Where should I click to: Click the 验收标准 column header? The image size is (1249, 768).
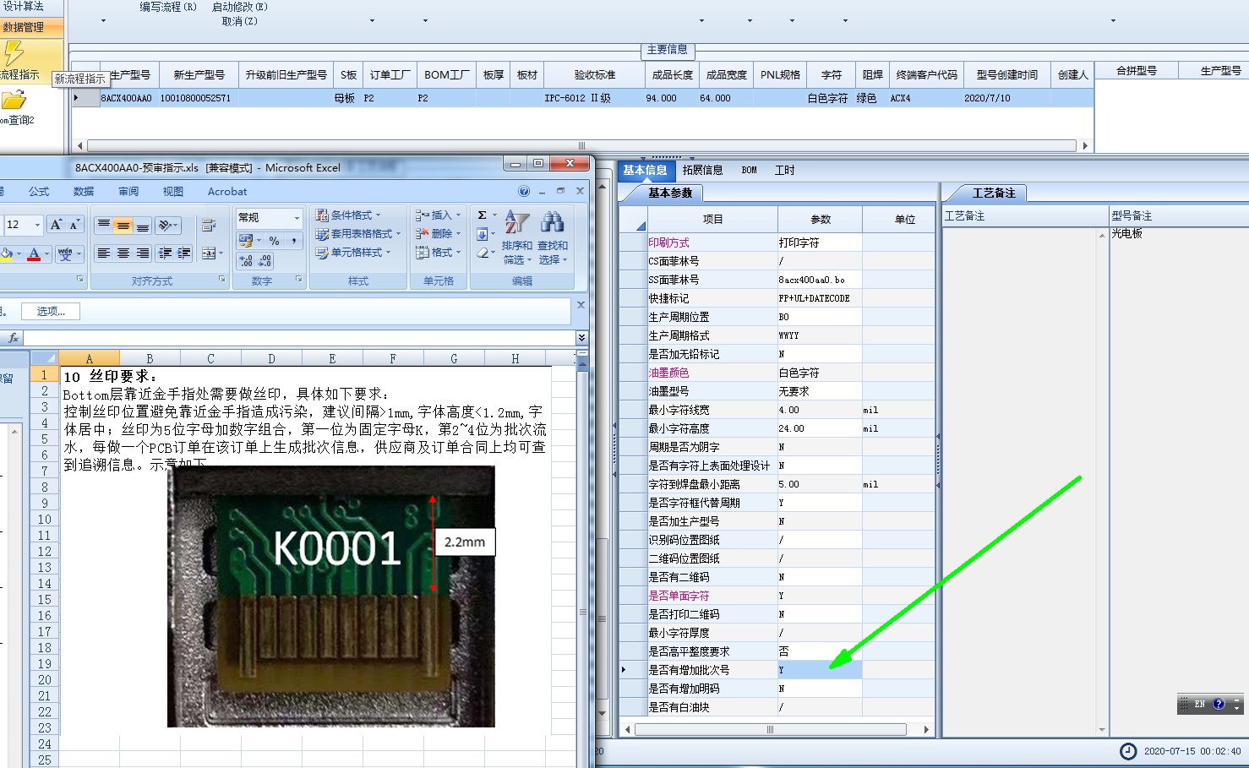[595, 74]
